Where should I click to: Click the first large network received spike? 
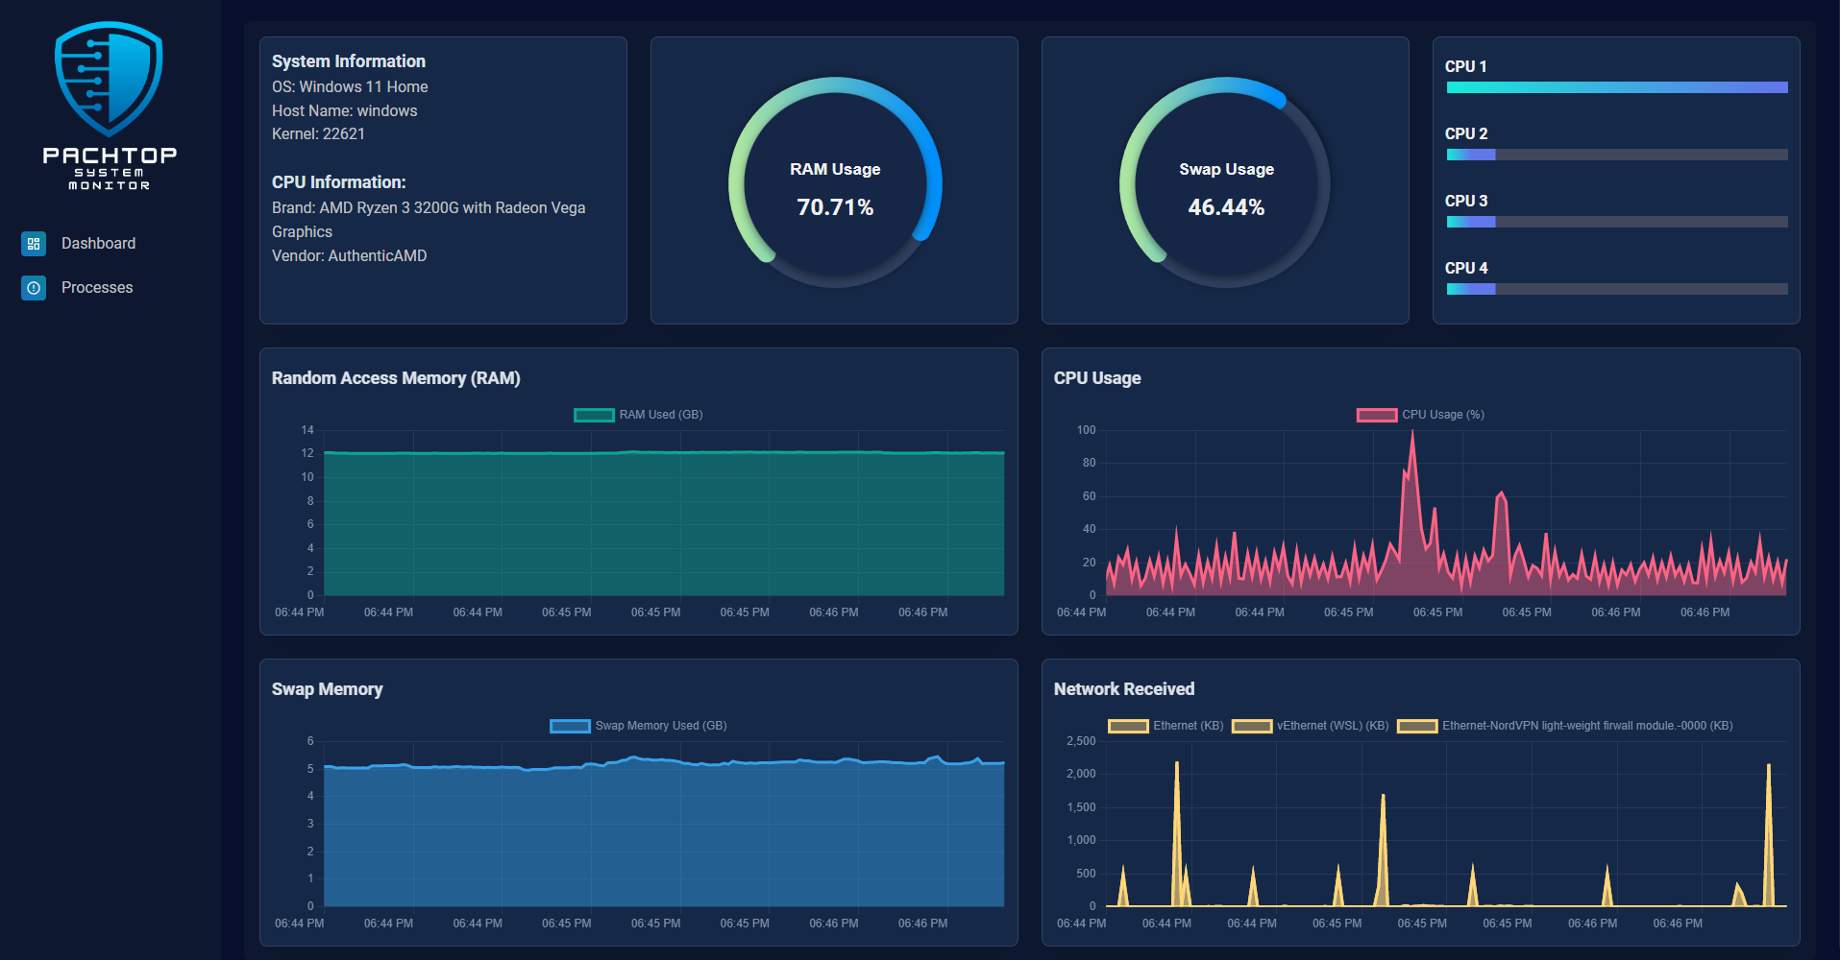click(1177, 768)
